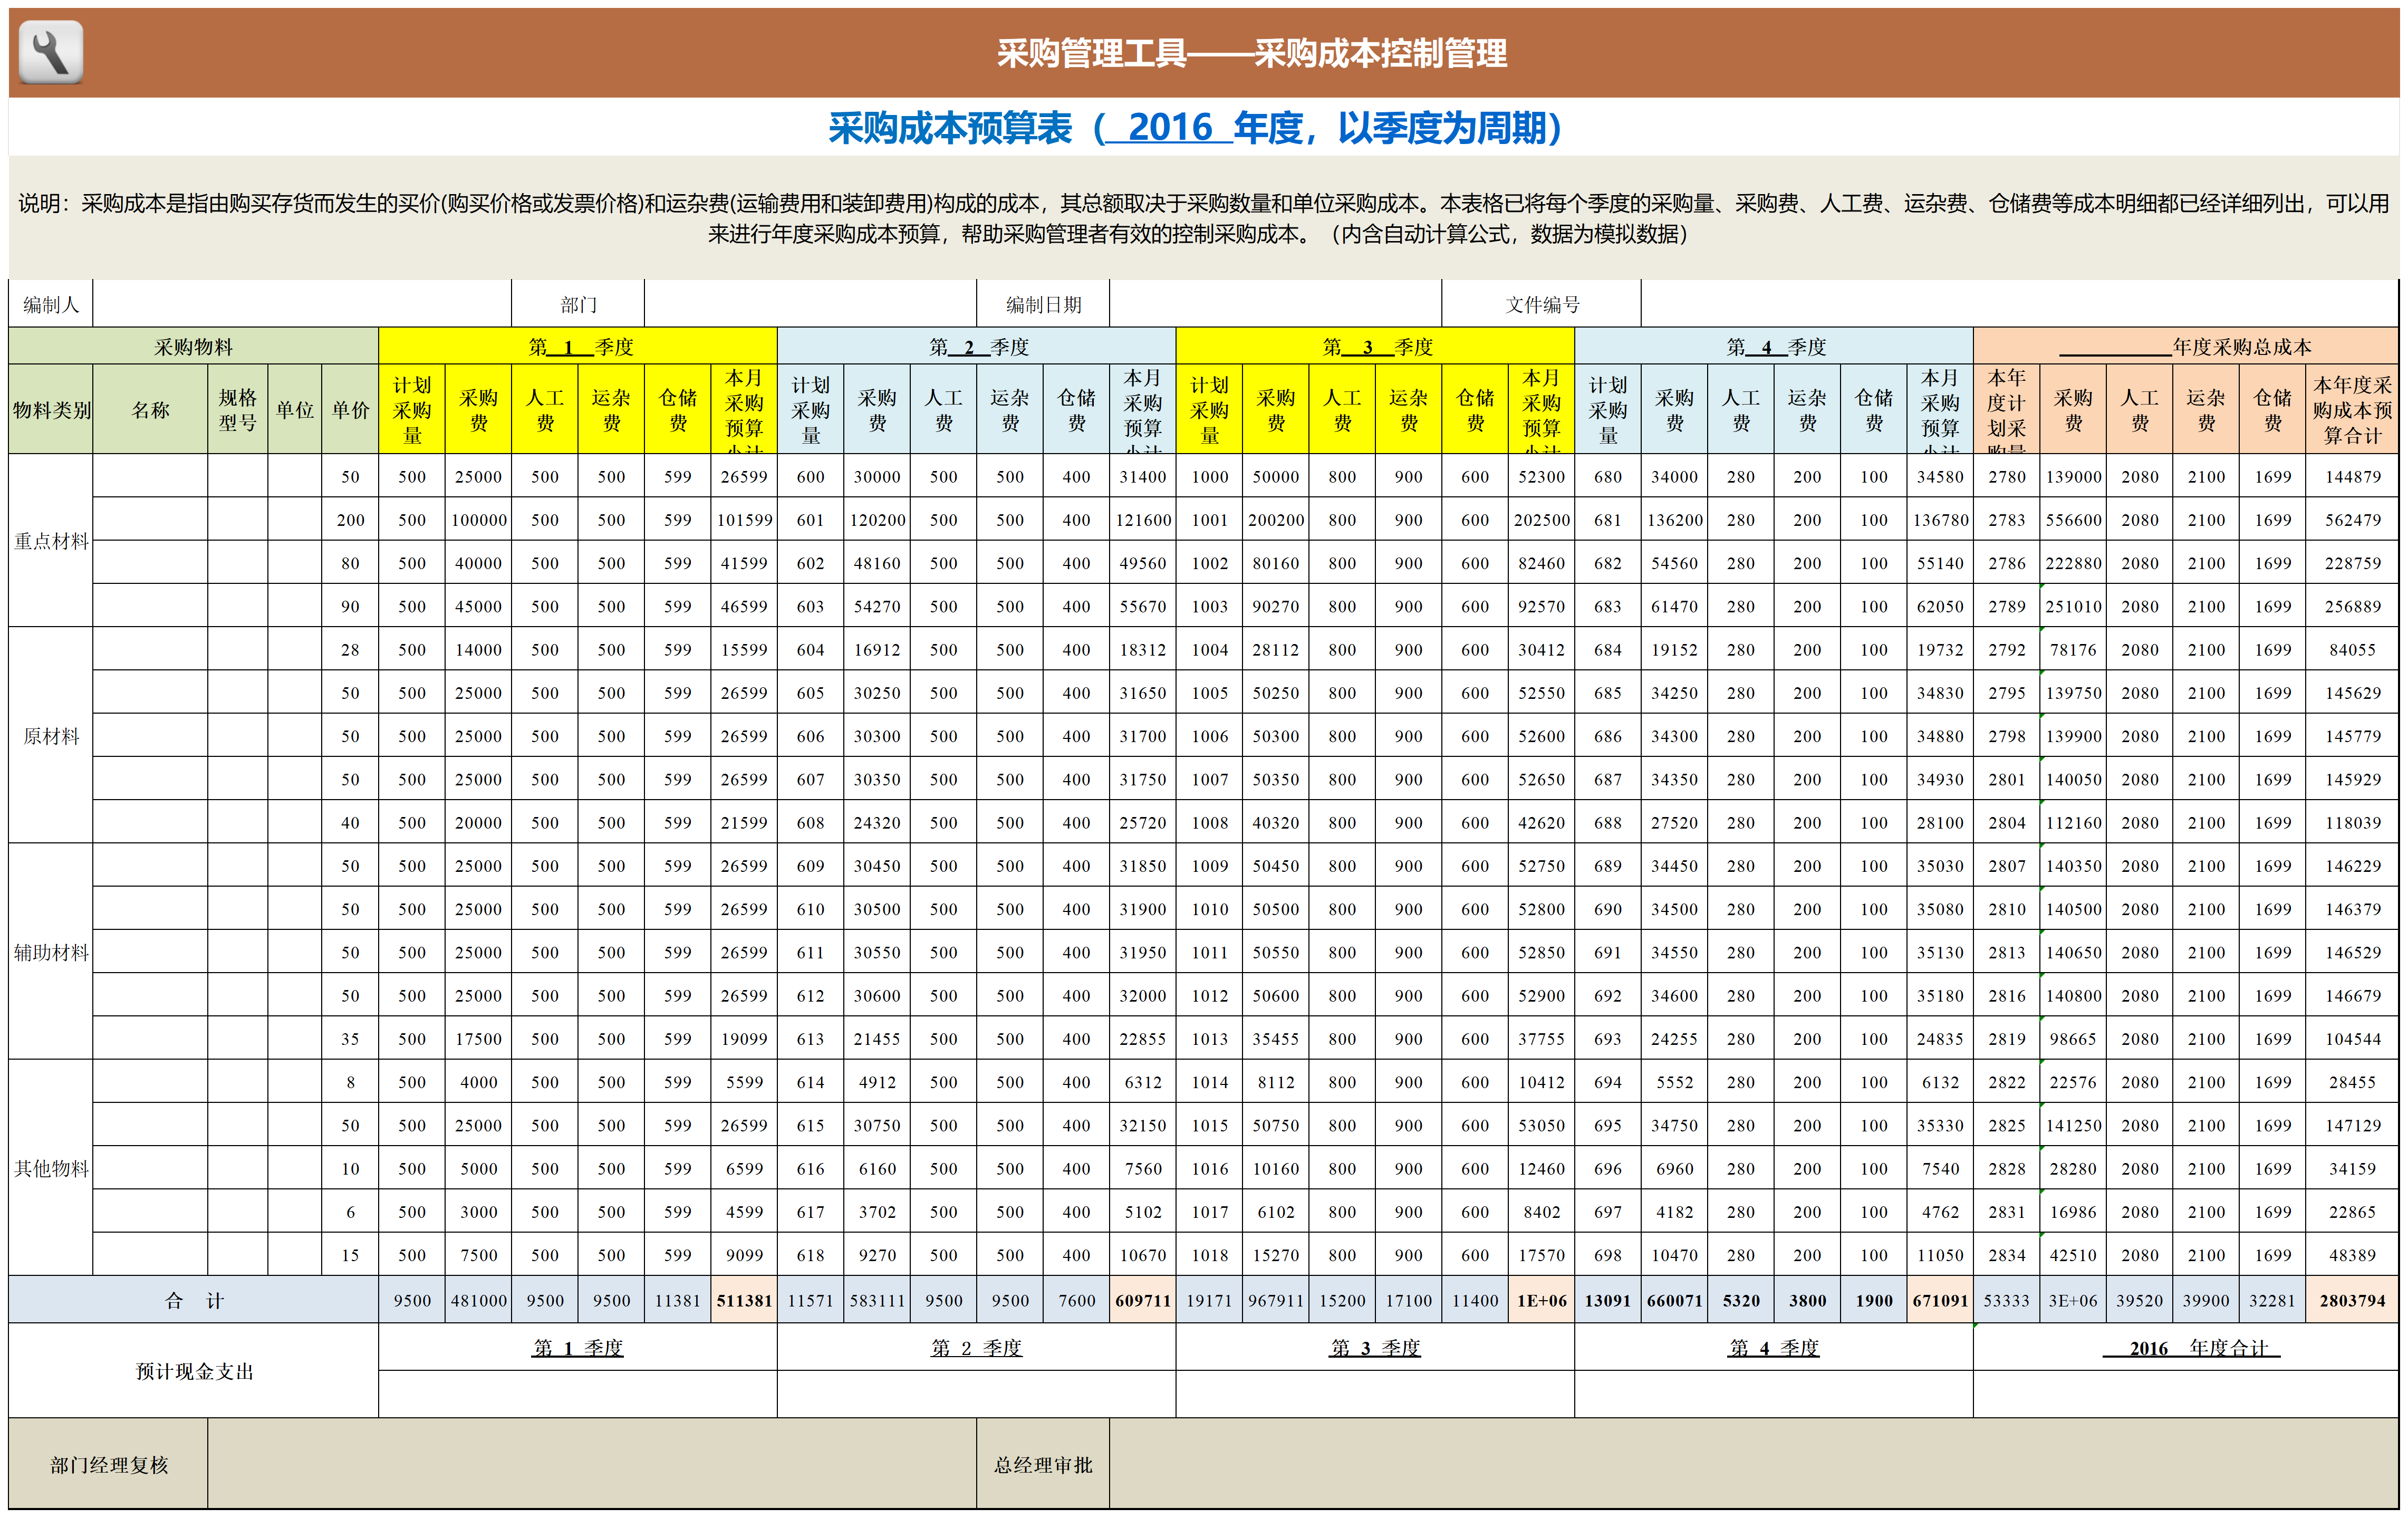Click the blank cell after 文件编号
2408x1518 pixels.
(2019, 304)
